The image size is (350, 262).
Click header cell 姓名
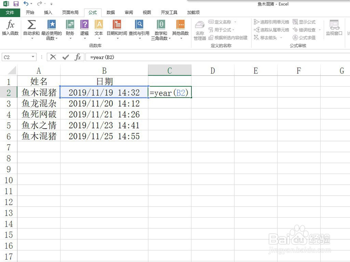(x=39, y=81)
